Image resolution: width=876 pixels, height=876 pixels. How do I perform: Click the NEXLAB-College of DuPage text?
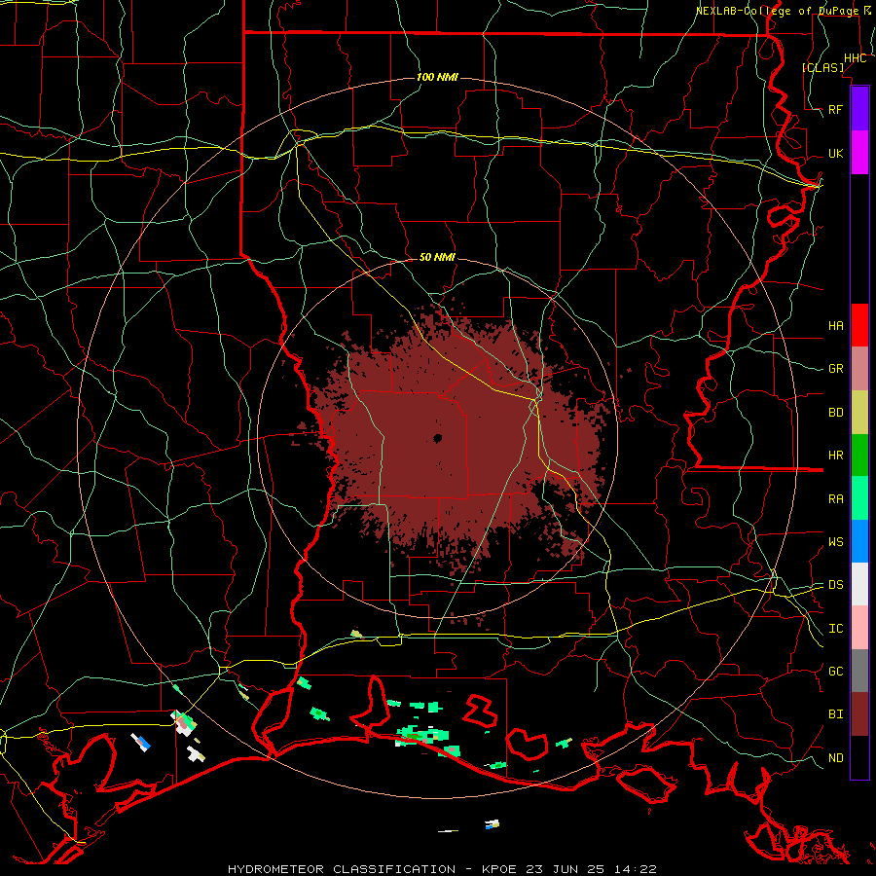777,11
